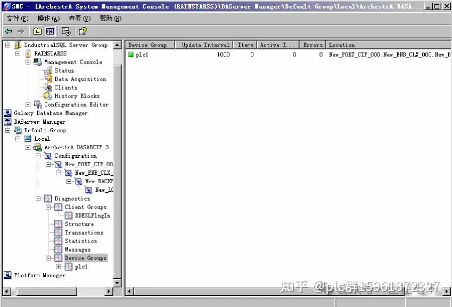The height and width of the screenshot is (307, 452).
Task: Collapse the Device Groups tree node
Action: (48, 258)
